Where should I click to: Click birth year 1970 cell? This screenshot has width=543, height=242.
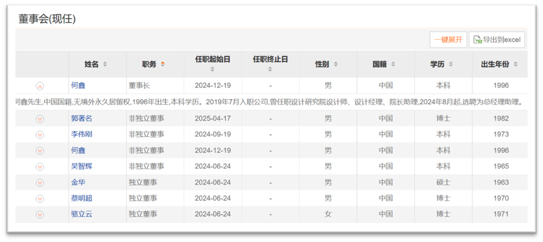(501, 198)
